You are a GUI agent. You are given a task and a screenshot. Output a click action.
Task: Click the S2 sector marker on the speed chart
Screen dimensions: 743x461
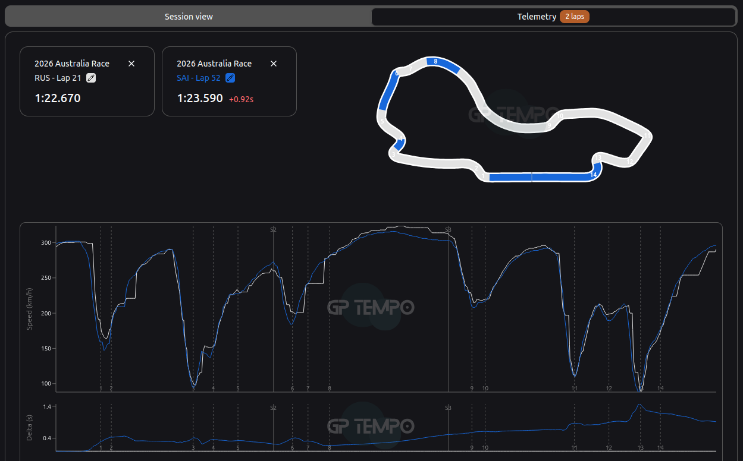click(x=273, y=229)
